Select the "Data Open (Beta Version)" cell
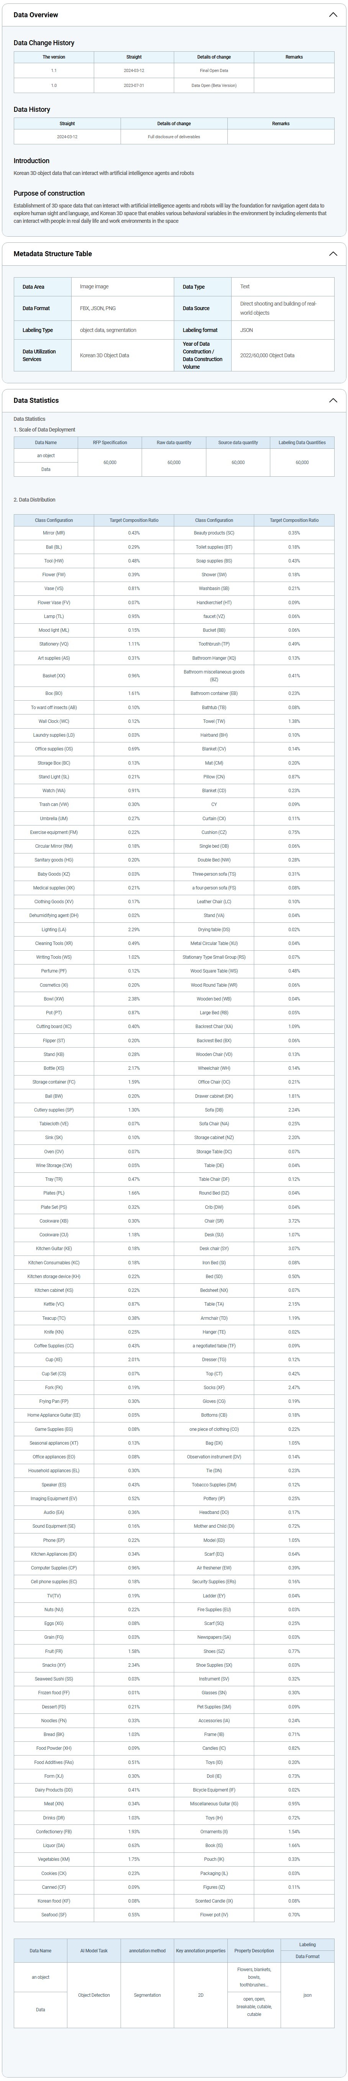 click(x=214, y=85)
